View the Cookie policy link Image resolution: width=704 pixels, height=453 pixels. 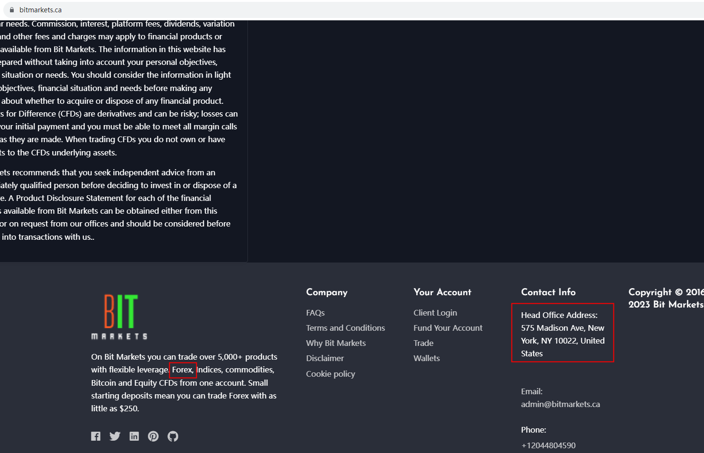[x=330, y=374]
